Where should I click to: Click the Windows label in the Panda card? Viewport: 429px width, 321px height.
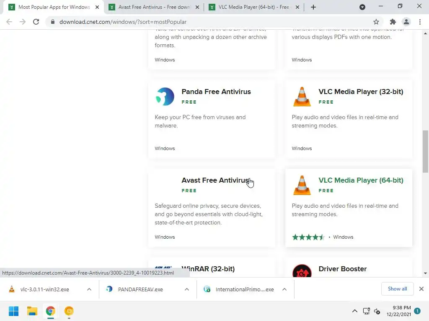coord(165,148)
